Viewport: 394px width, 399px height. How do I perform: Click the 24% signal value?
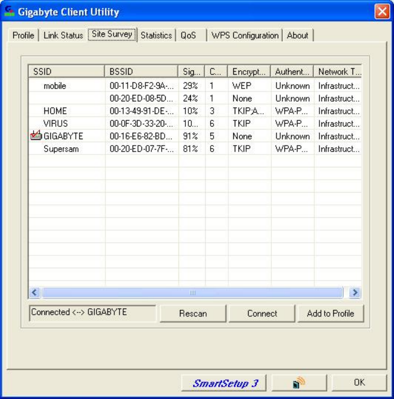(190, 98)
